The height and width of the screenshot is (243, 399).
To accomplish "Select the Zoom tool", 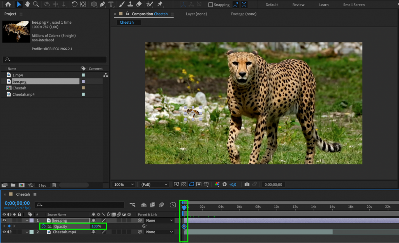I will 36,4.
